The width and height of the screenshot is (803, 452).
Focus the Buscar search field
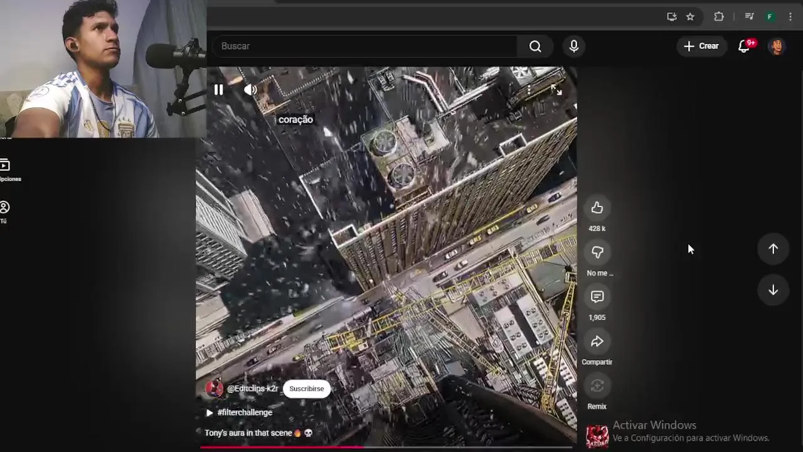365,46
